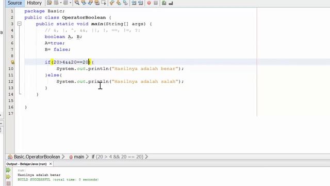Click 'Hasilnya adalah benar' in output
This screenshot has width=330, height=186.
39,175
